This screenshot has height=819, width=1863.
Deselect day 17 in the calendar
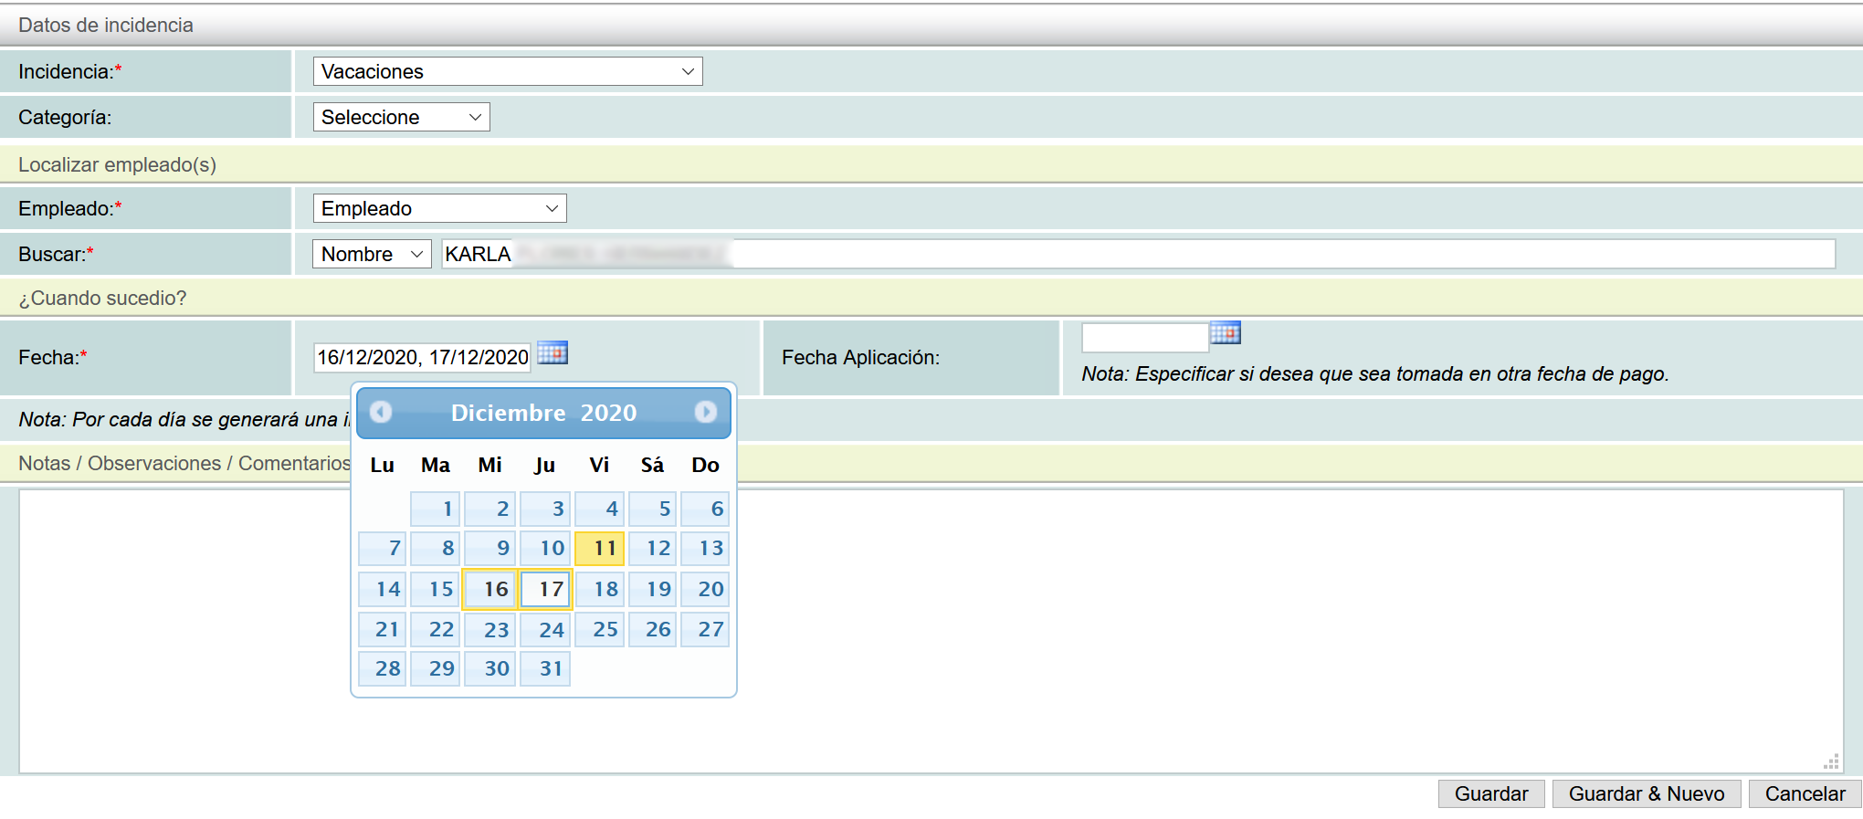(545, 589)
